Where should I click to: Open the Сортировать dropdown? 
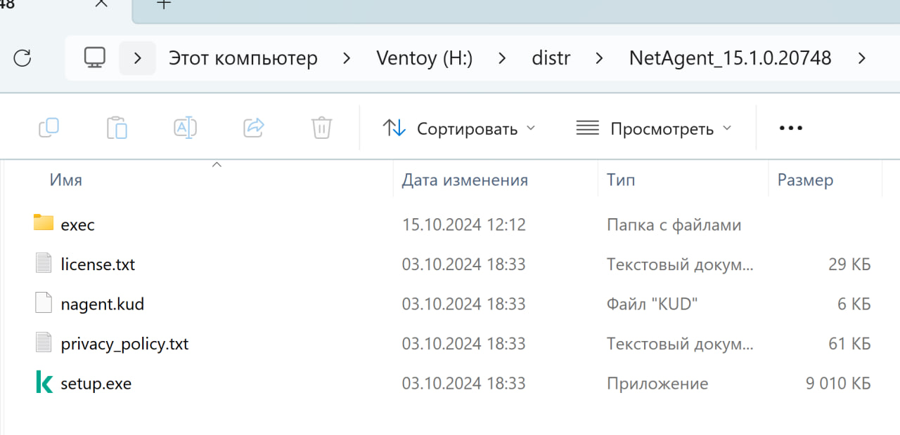click(459, 128)
